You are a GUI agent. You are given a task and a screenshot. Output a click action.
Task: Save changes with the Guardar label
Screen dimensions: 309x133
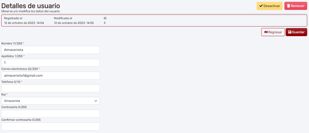[x=298, y=32]
